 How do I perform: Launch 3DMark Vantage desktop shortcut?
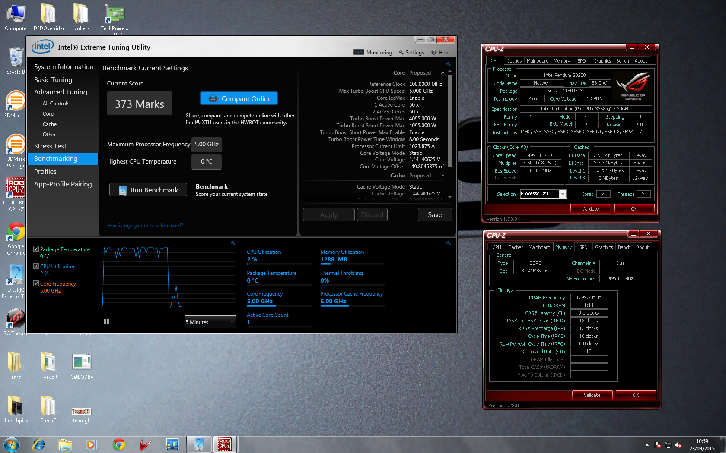(16, 151)
